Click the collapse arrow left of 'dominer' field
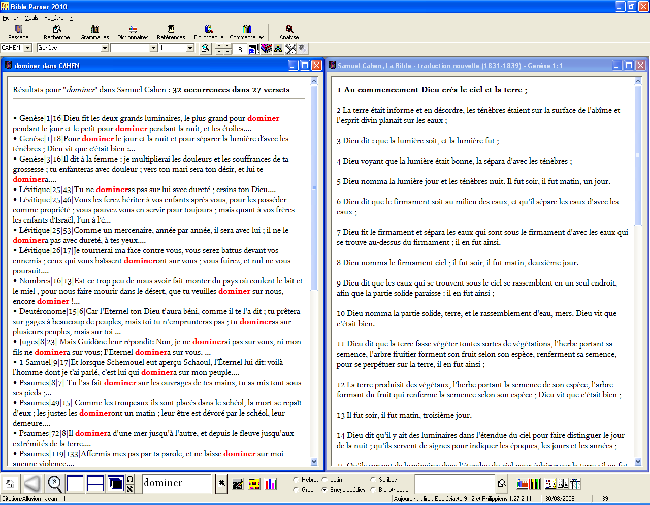 point(139,484)
